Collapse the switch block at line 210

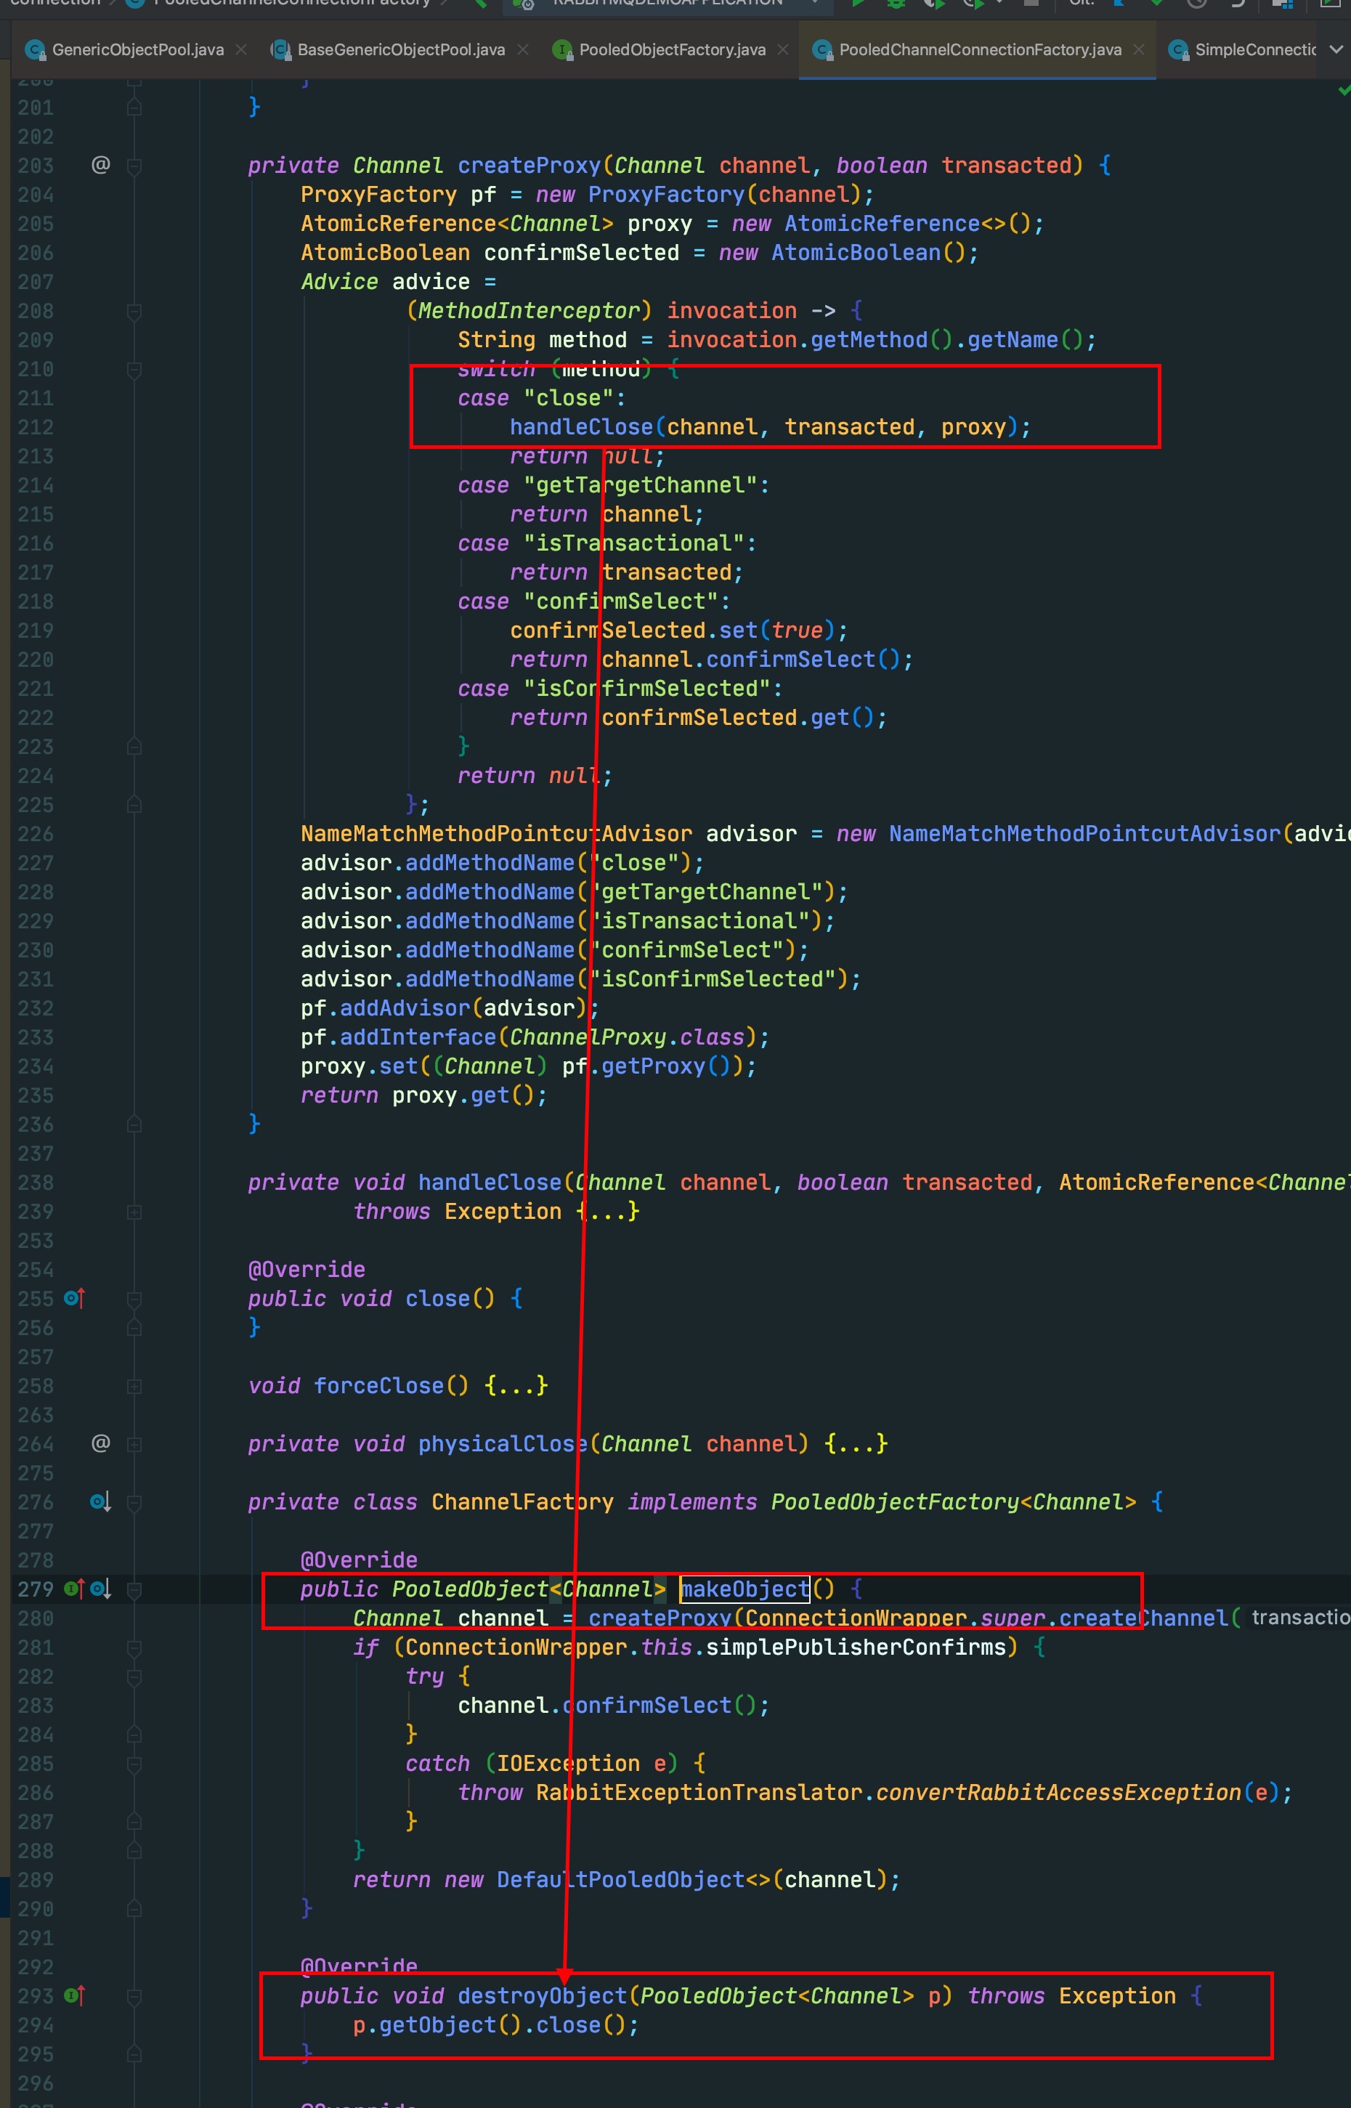click(x=134, y=369)
